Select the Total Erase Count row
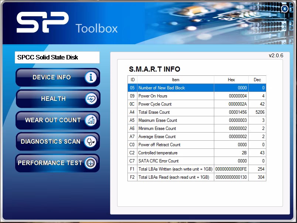The height and width of the screenshot is (223, 297). [197, 112]
